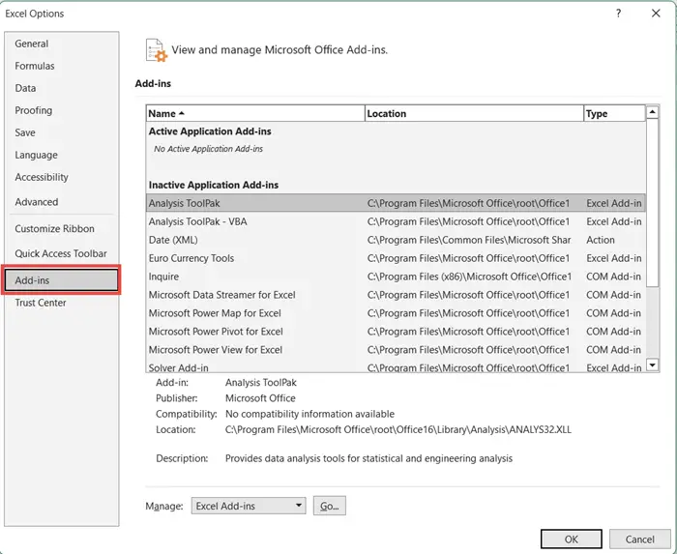
Task: Open Quick Access Toolbar settings
Action: click(61, 253)
